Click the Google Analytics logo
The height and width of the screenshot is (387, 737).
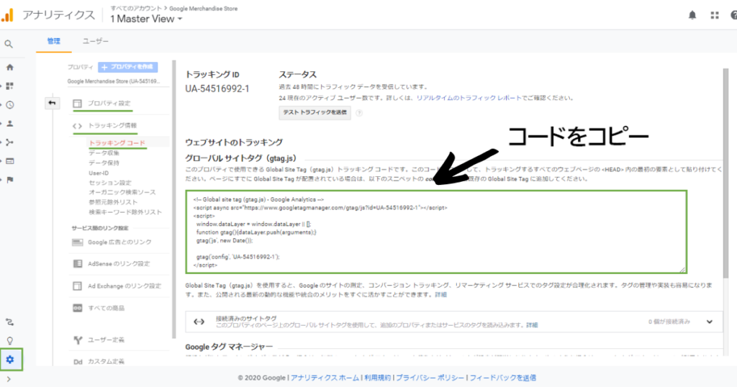pyautogui.click(x=7, y=16)
